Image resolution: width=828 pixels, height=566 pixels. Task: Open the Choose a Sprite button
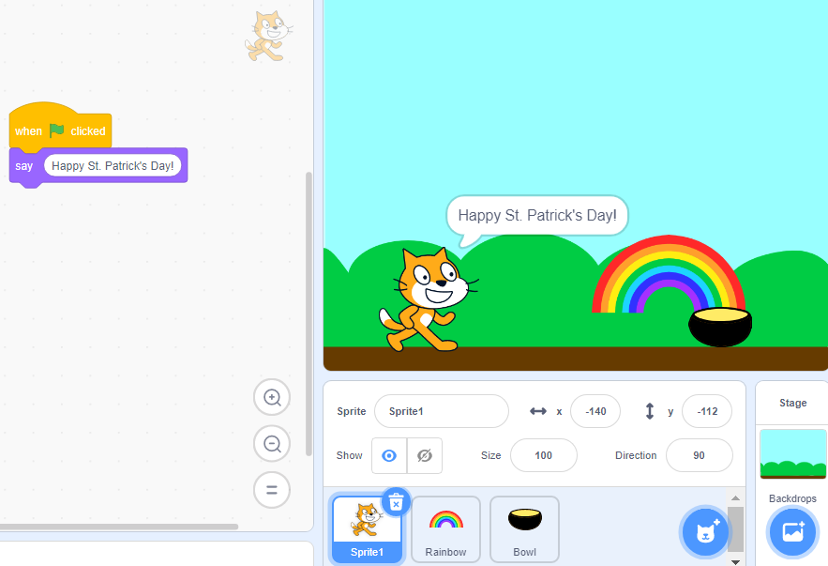click(705, 532)
